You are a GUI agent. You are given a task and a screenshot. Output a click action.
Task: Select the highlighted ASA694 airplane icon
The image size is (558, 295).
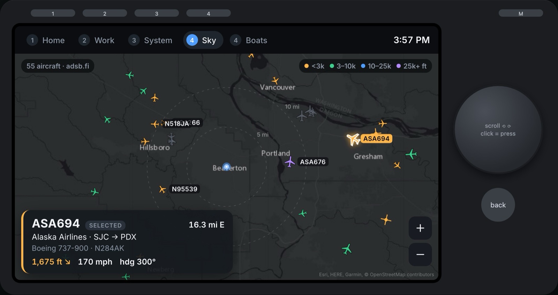tap(353, 139)
